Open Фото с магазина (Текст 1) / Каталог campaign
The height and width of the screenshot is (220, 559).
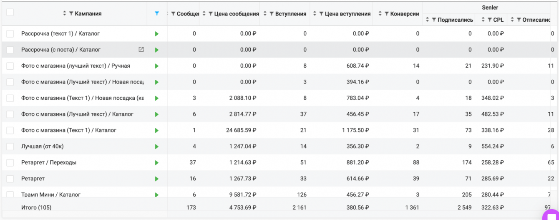pyautogui.click(x=69, y=130)
